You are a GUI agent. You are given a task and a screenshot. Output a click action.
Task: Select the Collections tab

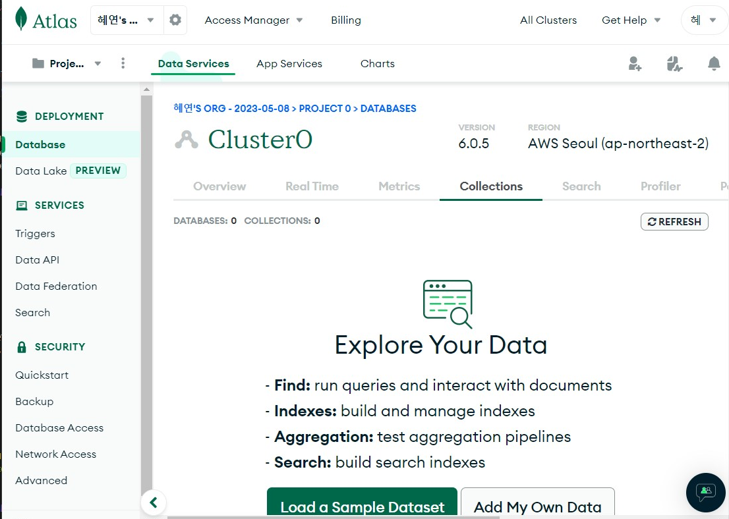(x=491, y=186)
